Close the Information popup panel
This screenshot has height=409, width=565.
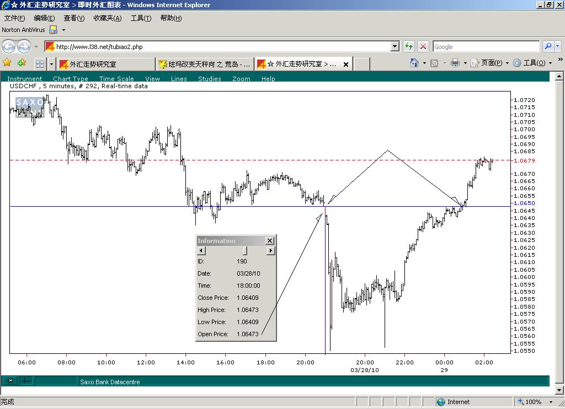point(269,240)
